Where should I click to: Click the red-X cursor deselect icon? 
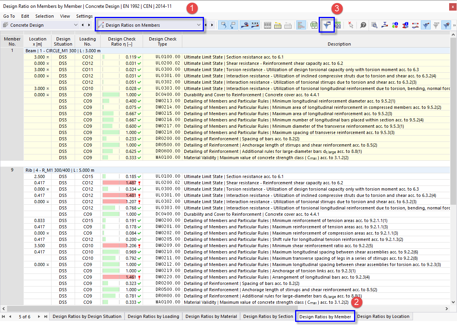pos(351,26)
